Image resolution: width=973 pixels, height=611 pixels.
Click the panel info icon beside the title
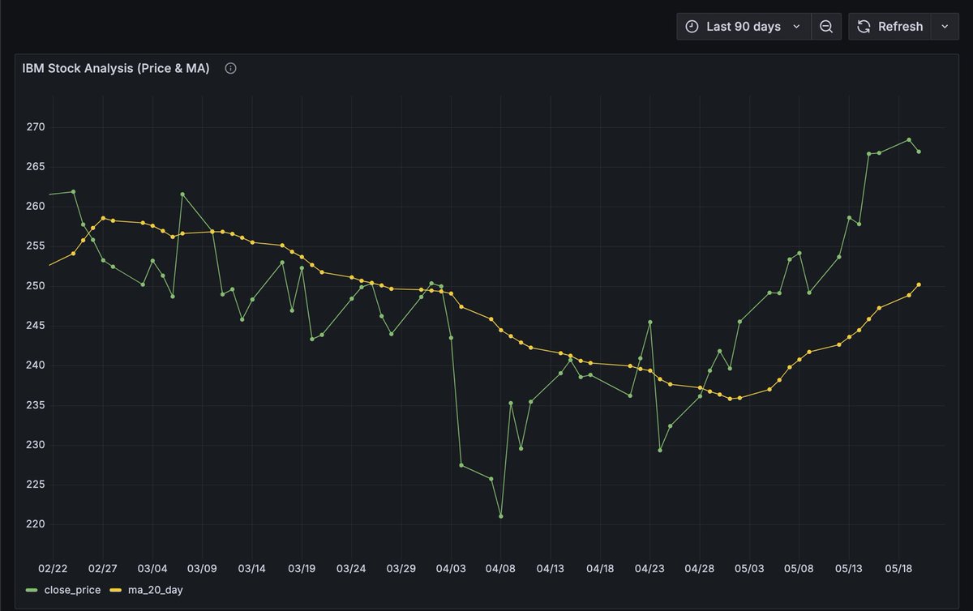pyautogui.click(x=230, y=69)
